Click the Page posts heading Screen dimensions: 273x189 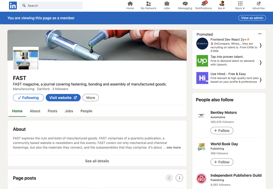pyautogui.click(x=25, y=178)
